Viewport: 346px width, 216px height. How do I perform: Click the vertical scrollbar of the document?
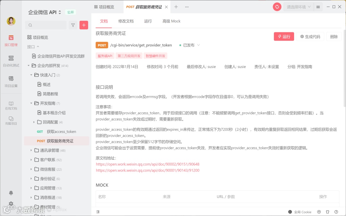(x=345, y=68)
